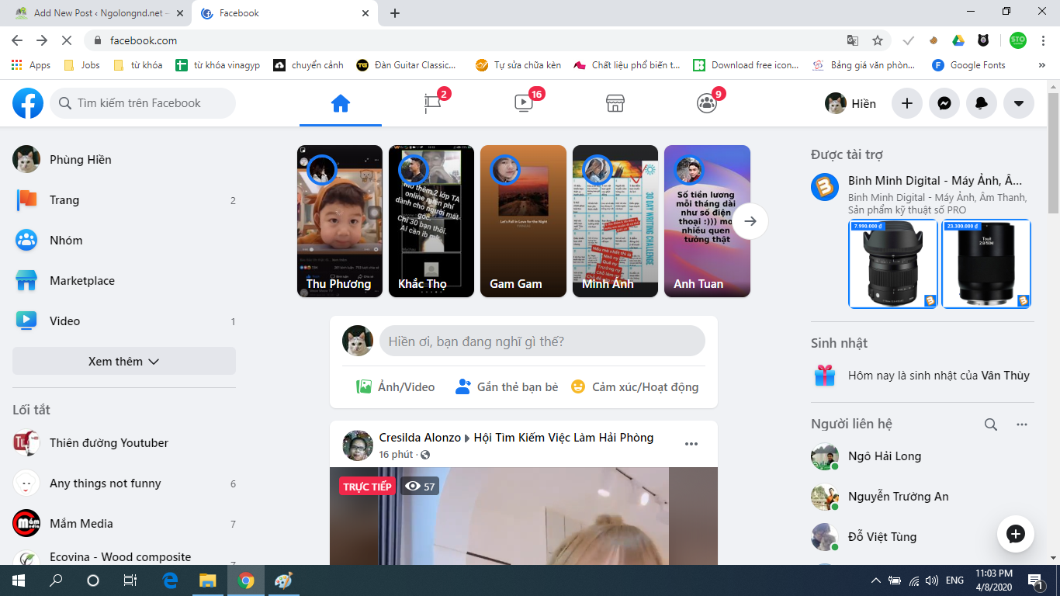The width and height of the screenshot is (1060, 596).
Task: Search contacts using the magnifier icon
Action: click(991, 424)
